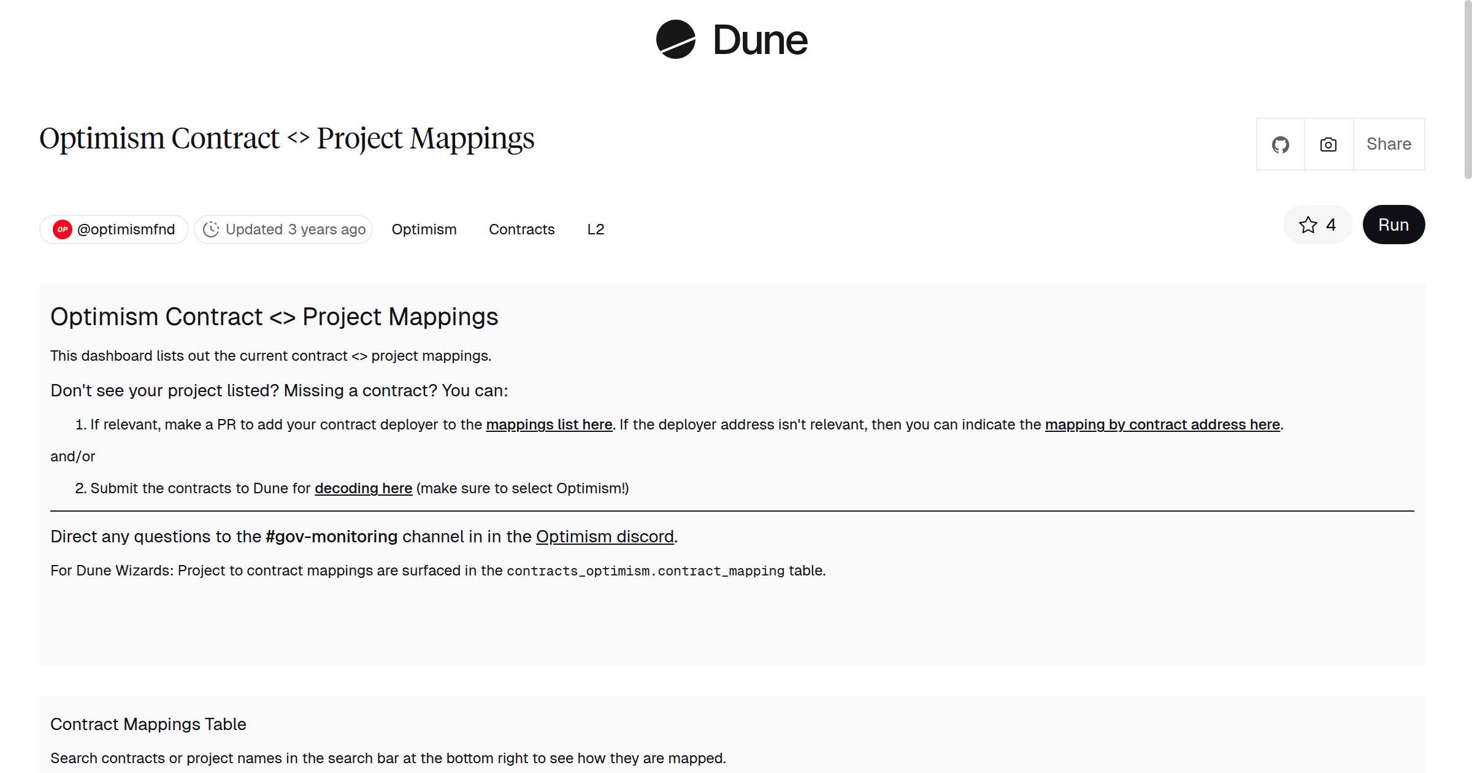This screenshot has height=773, width=1472.
Task: Click the L2 tag label
Action: click(x=596, y=229)
